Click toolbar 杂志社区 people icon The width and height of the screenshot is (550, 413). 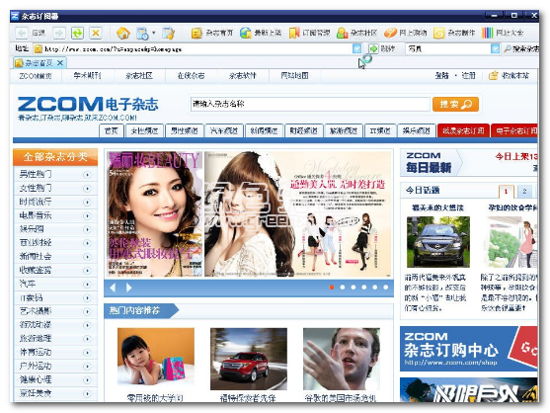point(357,33)
